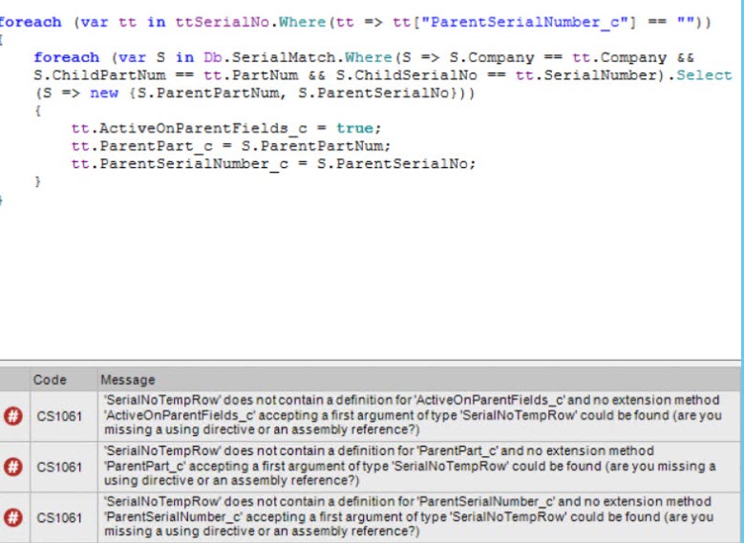This screenshot has width=744, height=543.
Task: Click the inner foreach keyword
Action: click(x=67, y=58)
